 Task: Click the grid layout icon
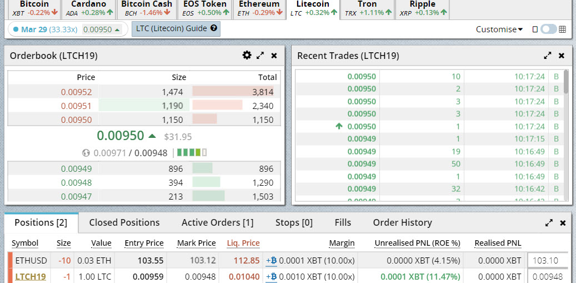(x=562, y=29)
